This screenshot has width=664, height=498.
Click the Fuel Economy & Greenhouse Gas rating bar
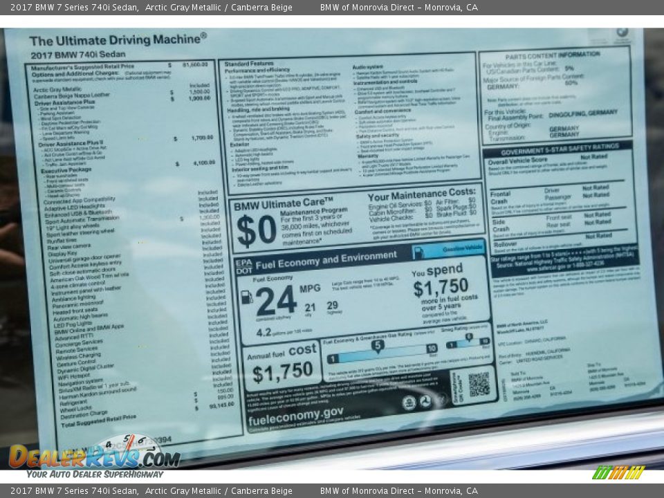[x=381, y=355]
